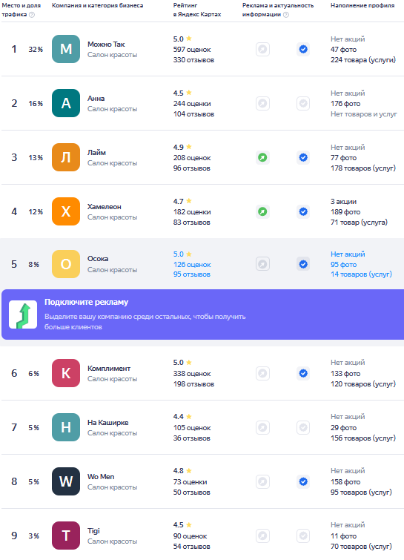The height and width of the screenshot is (560, 404).
Task: Click Комплимент's blue verified checkmark
Action: pos(303,374)
